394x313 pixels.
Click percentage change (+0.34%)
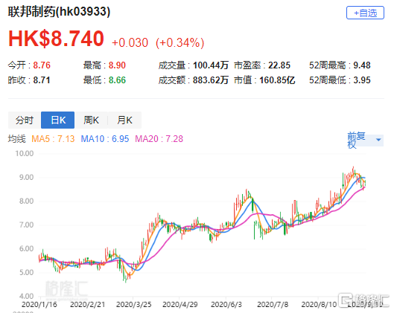[x=180, y=42]
